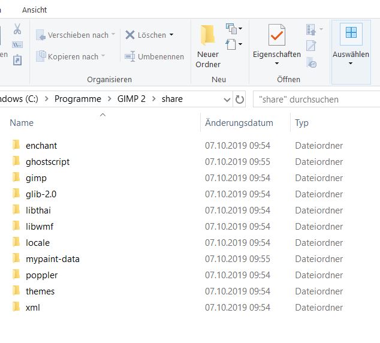Click Umbenennen to rename
Viewport: 380px width, 343px height.
click(x=155, y=56)
